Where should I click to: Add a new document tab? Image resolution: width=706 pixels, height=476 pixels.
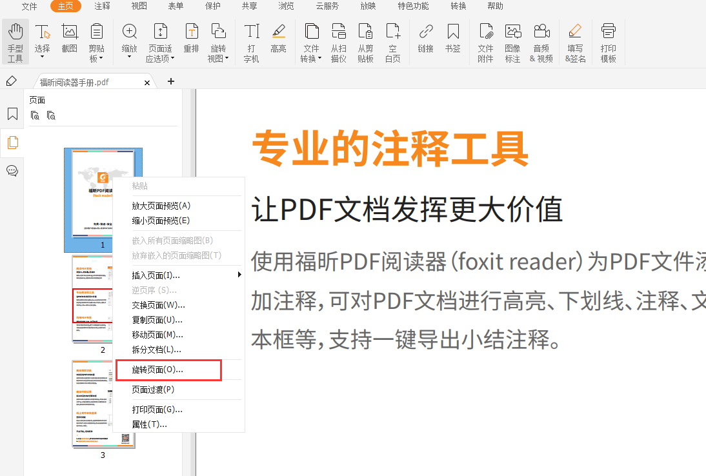[x=170, y=81]
